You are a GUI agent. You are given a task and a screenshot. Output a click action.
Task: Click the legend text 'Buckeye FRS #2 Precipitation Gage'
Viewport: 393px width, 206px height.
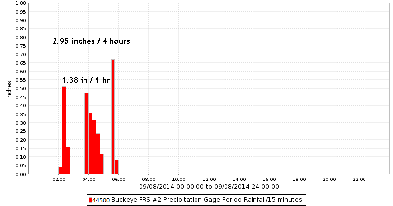[165, 200]
